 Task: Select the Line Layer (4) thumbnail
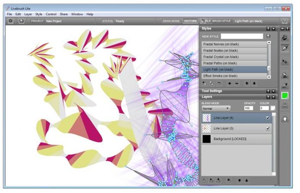point(207,118)
